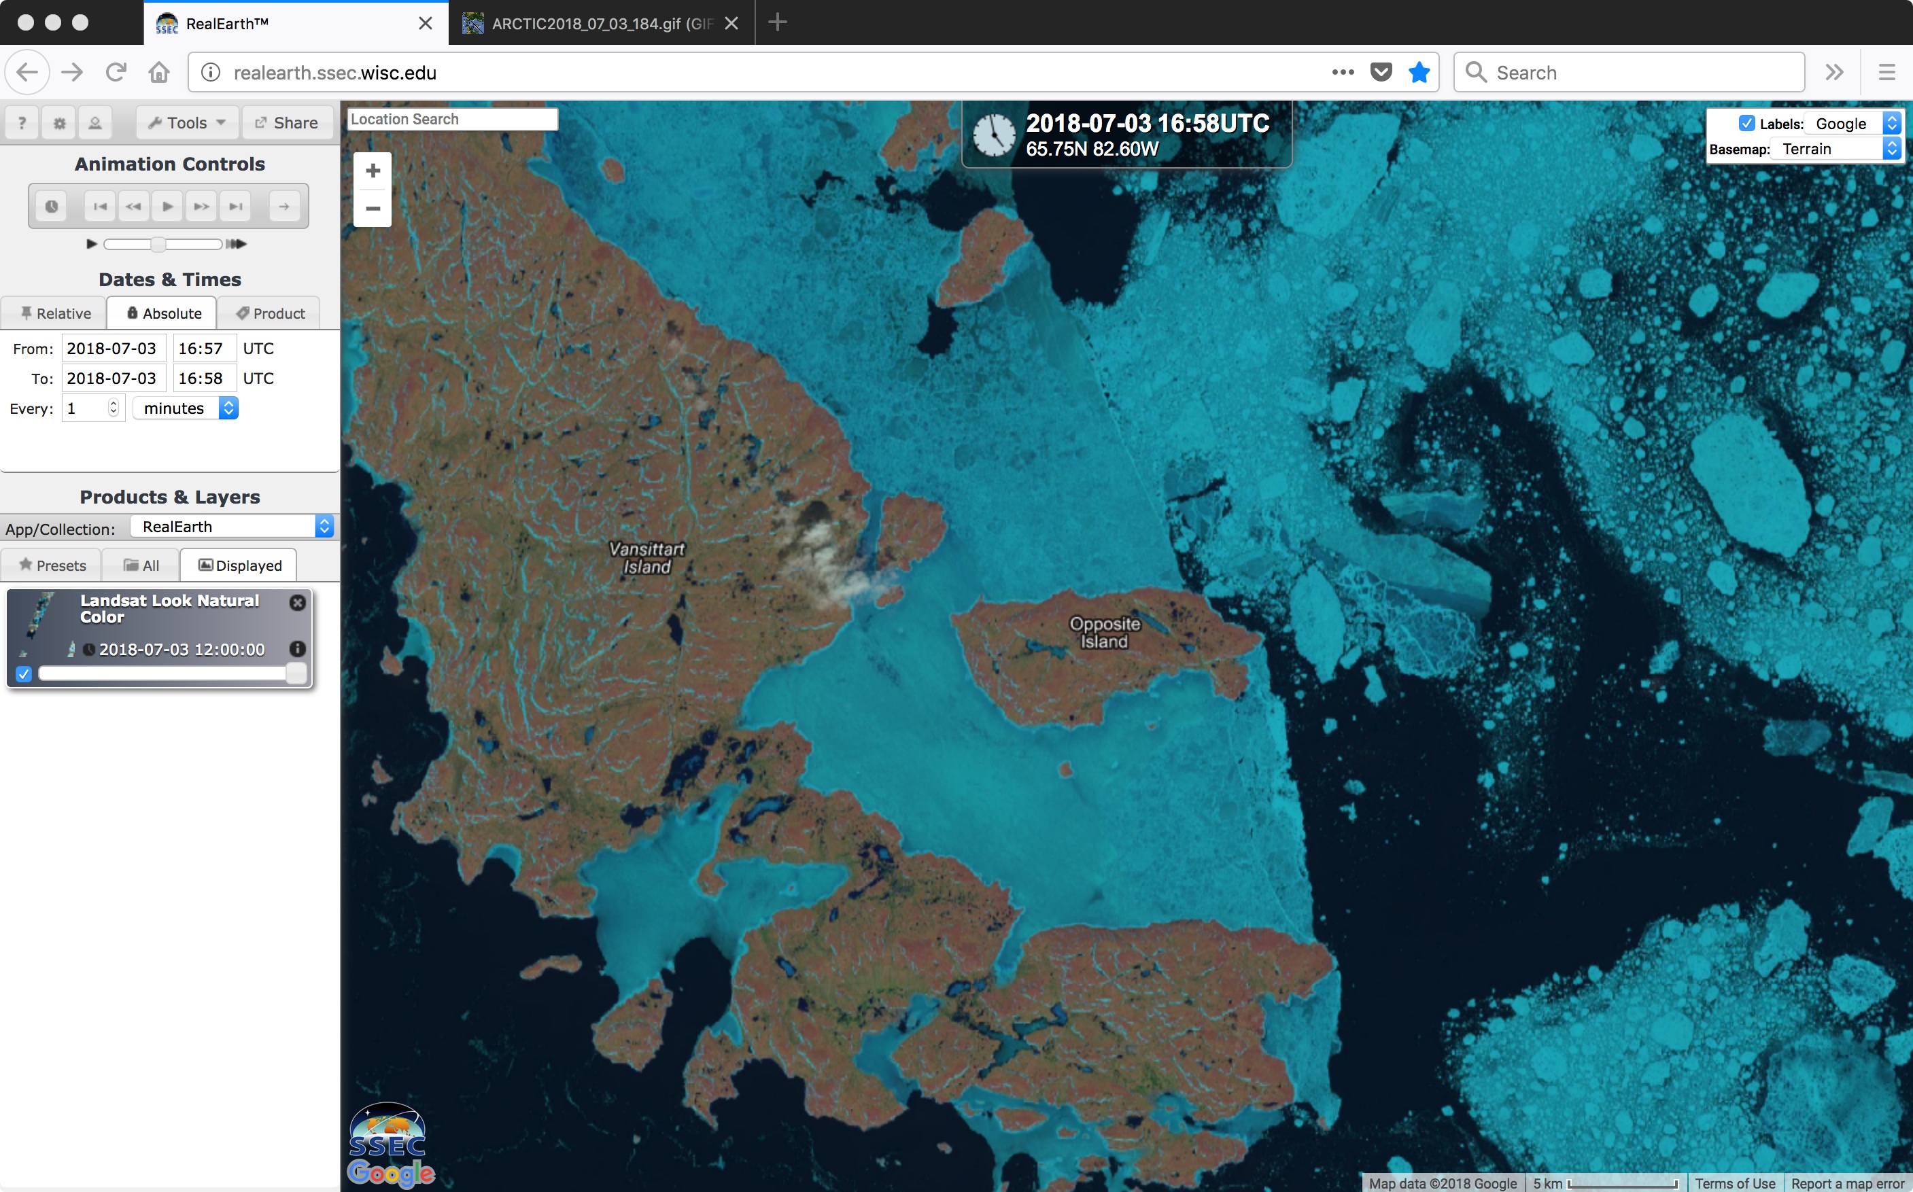Close the ARCTIC2018 gif tab
The height and width of the screenshot is (1192, 1913).
pyautogui.click(x=731, y=23)
